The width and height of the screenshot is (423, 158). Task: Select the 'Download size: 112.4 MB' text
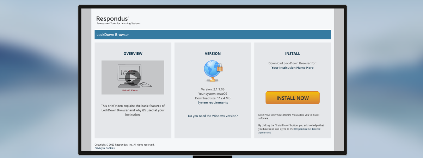point(213,98)
